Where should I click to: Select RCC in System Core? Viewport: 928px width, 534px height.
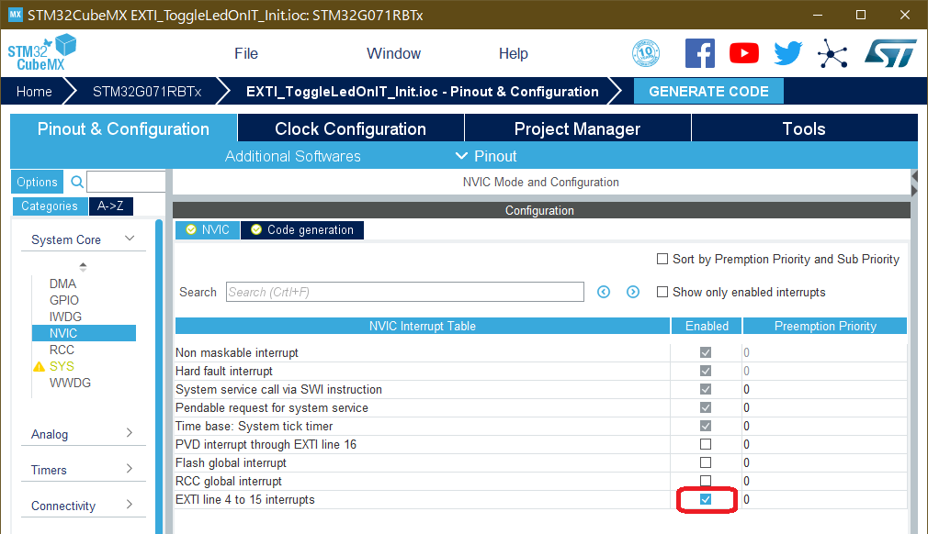[62, 350]
